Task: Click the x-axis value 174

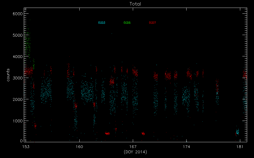Action: 187,147
